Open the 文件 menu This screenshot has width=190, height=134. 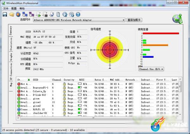[x=6, y=9]
